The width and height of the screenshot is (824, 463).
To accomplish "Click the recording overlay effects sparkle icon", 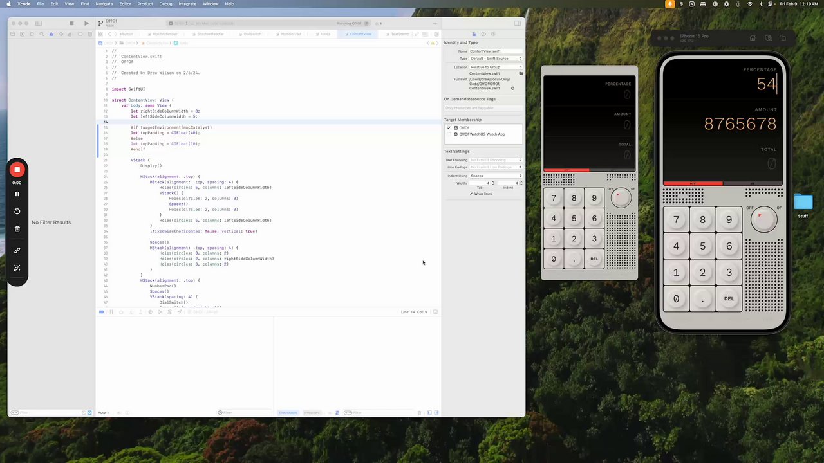I will tap(17, 268).
